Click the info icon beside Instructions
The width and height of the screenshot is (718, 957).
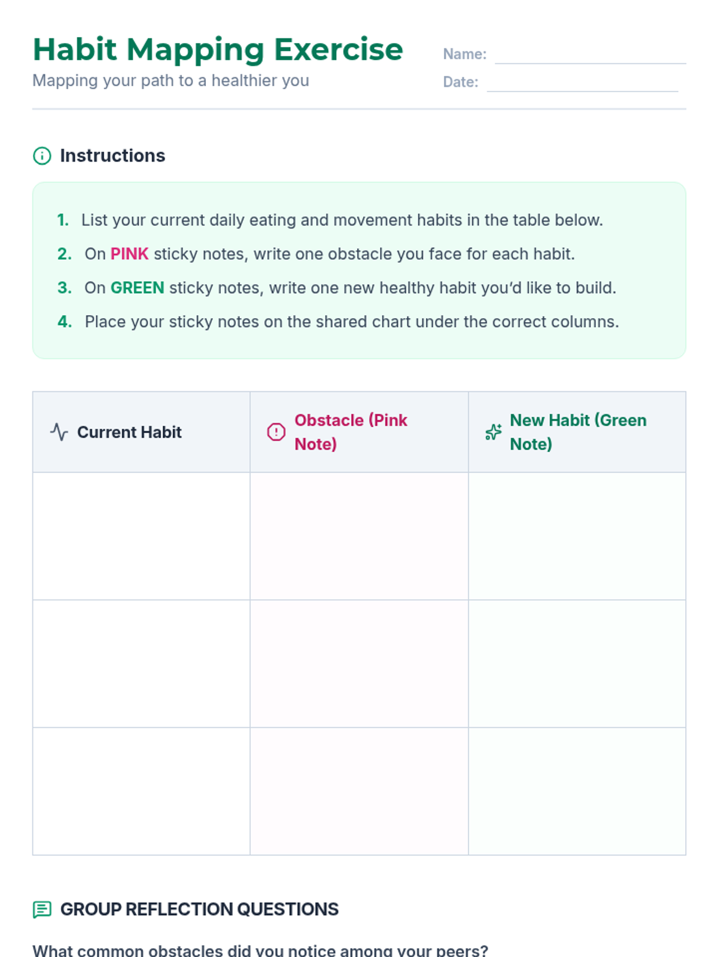tap(42, 156)
